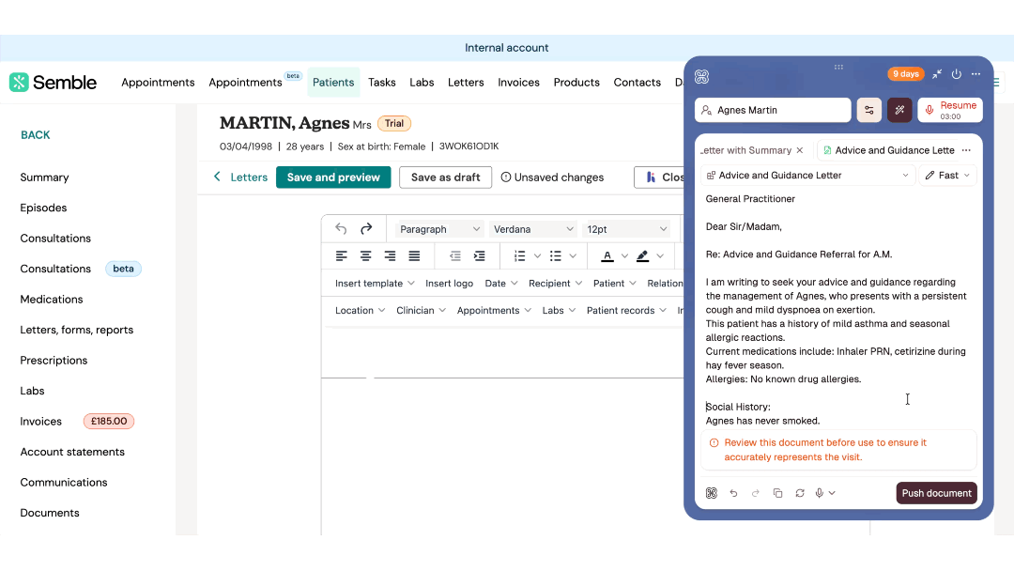1014x571 pixels.
Task: Minimize the widget with the collapse arrows
Action: tap(937, 74)
